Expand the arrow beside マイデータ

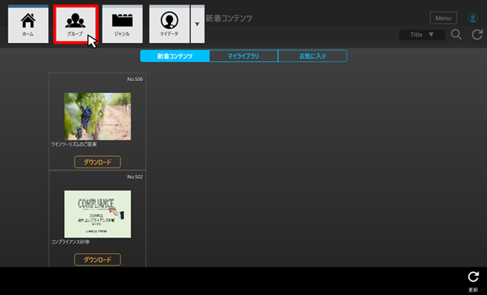click(197, 24)
